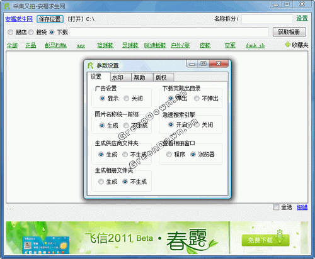Viewport: 315px width, 259px height.
Task: Click the 参数设置 dialog logo icon
Action: click(x=90, y=65)
